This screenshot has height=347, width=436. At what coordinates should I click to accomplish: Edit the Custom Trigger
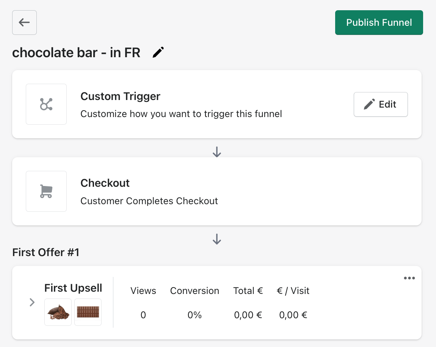click(381, 104)
